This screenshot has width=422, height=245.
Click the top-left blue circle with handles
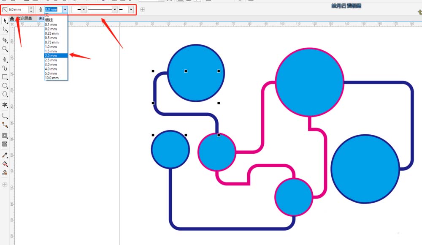point(196,73)
